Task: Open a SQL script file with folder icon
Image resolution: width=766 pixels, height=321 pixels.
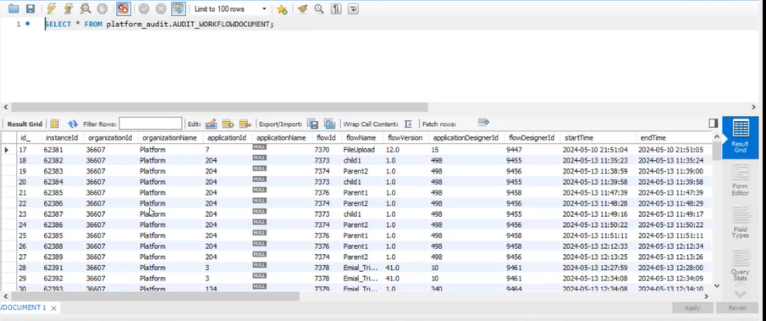Action: [14, 8]
